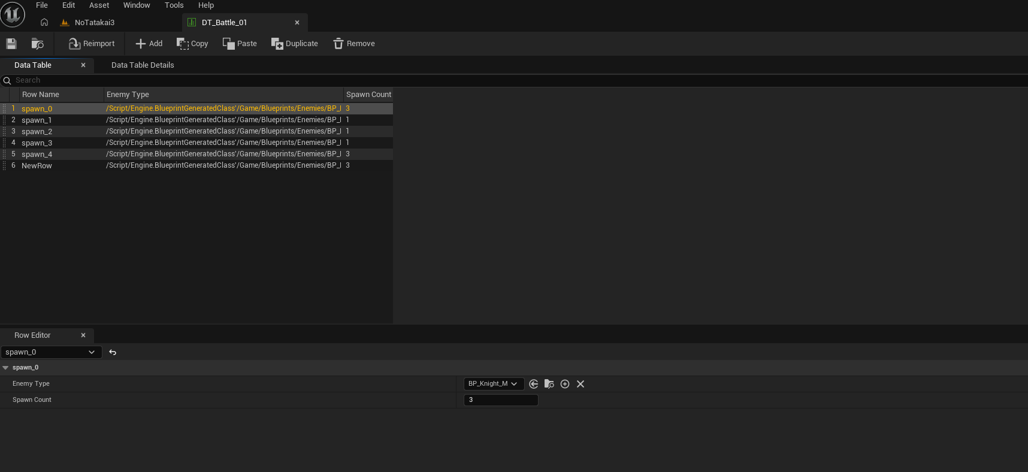Close the Row Editor tab
The width and height of the screenshot is (1028, 472).
pyautogui.click(x=83, y=335)
